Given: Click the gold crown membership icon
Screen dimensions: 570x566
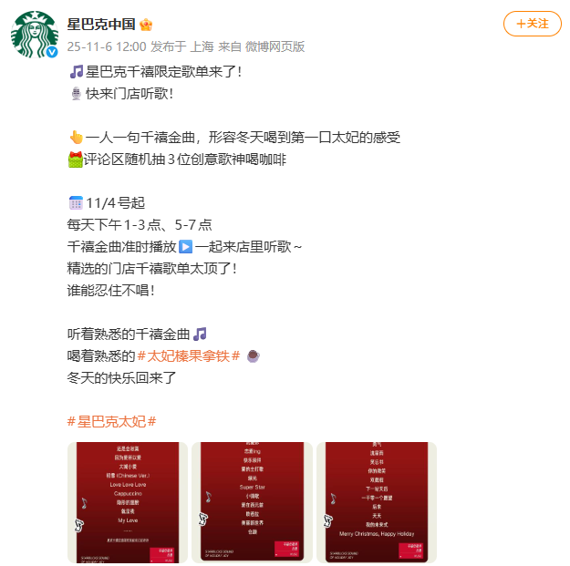Looking at the screenshot, I should pos(146,25).
